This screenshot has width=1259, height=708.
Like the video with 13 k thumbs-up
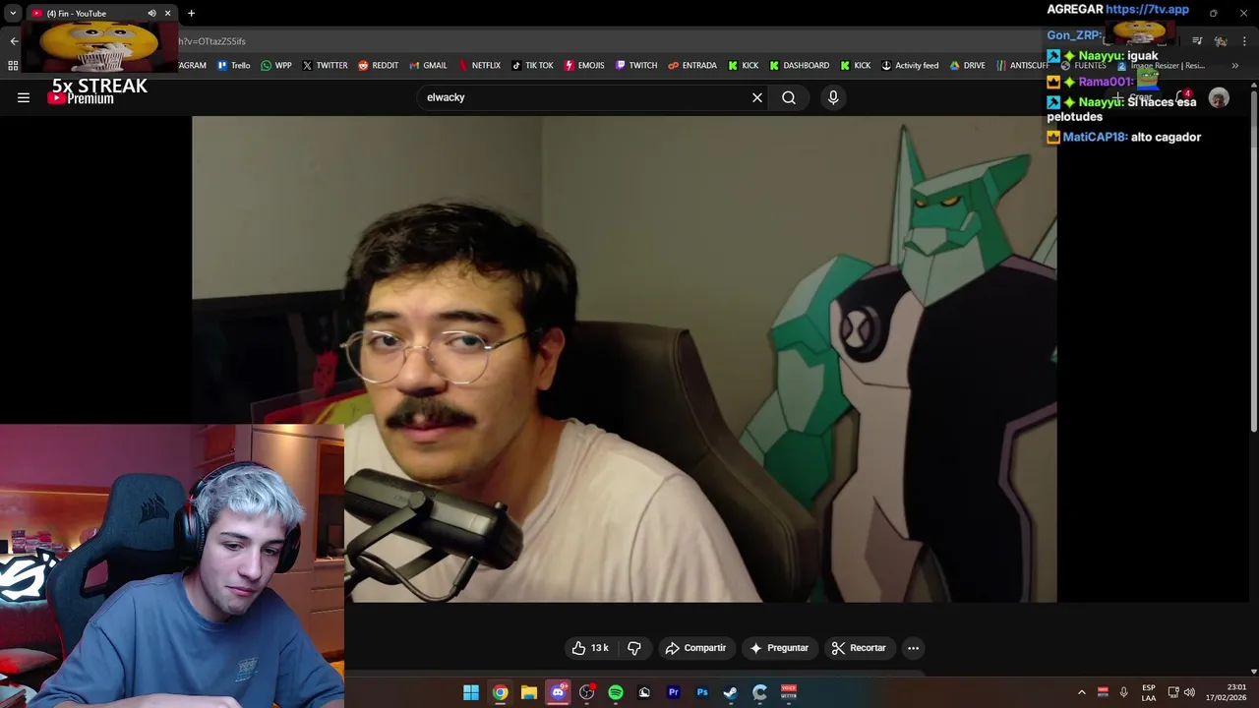tap(590, 648)
